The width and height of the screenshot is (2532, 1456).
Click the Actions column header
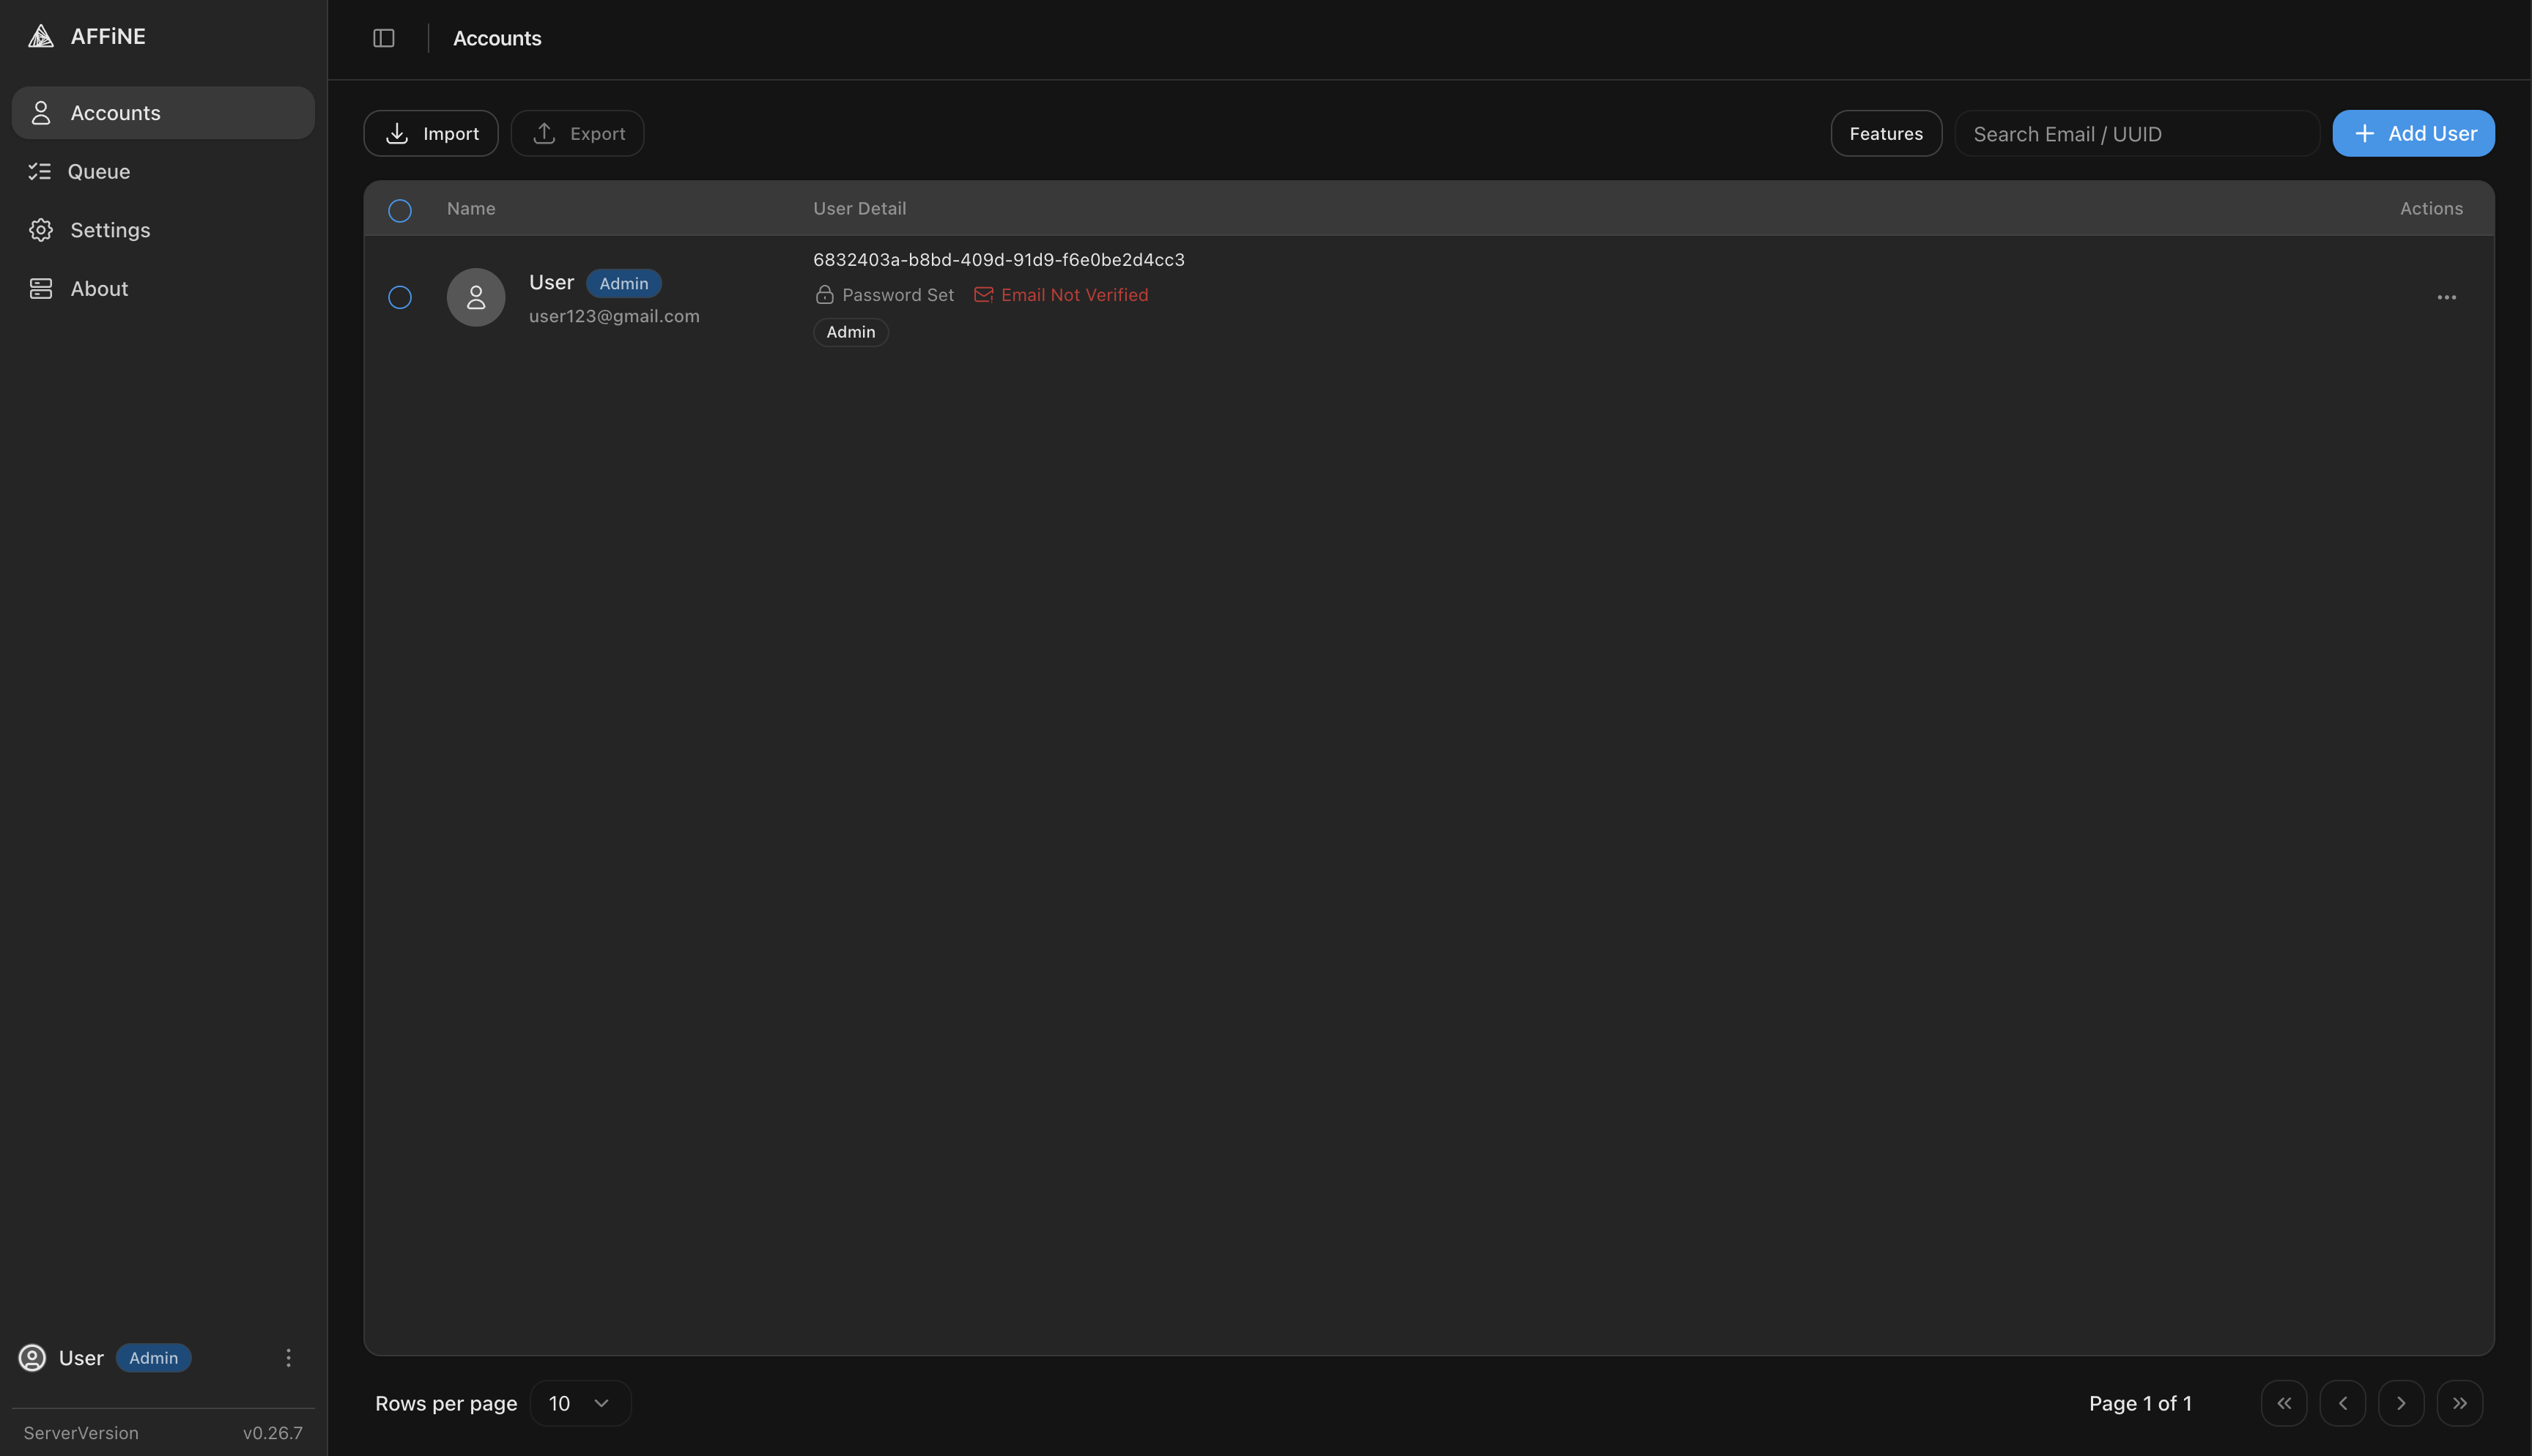(x=2431, y=208)
